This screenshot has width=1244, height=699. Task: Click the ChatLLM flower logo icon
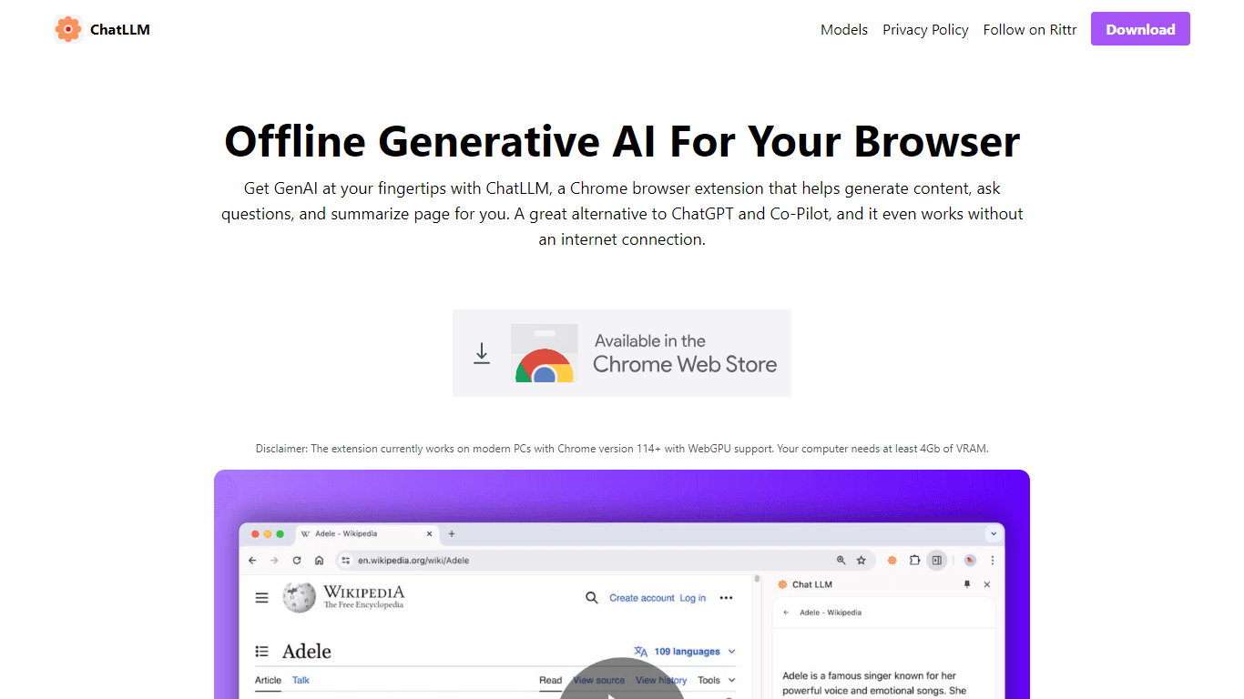(68, 29)
